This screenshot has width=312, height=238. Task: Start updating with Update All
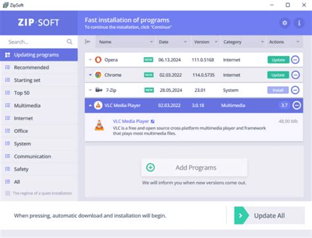(x=269, y=216)
